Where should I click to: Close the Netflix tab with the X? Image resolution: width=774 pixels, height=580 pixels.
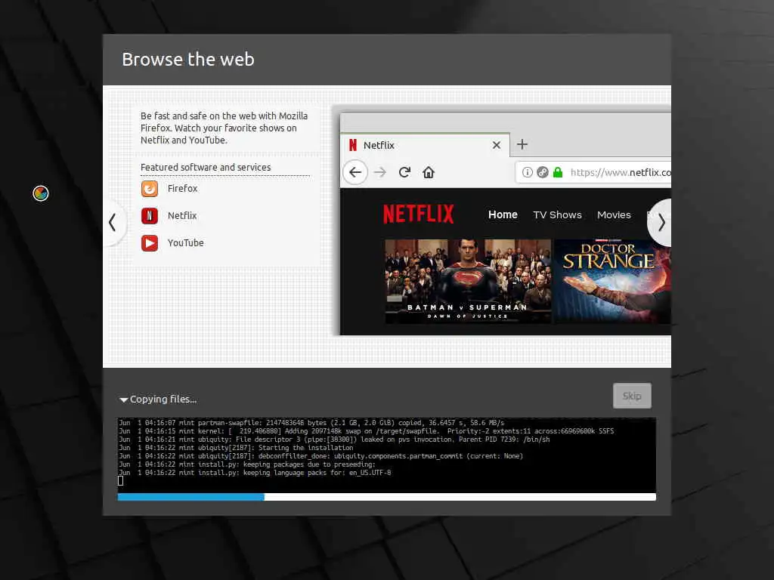coord(496,145)
